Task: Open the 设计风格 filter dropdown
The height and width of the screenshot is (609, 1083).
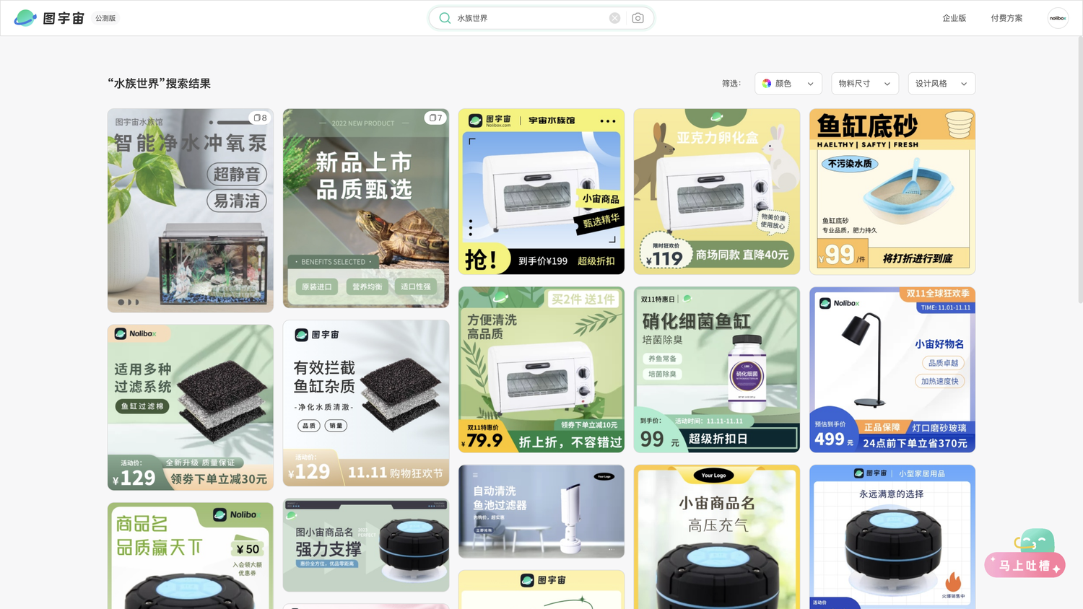Action: coord(941,84)
